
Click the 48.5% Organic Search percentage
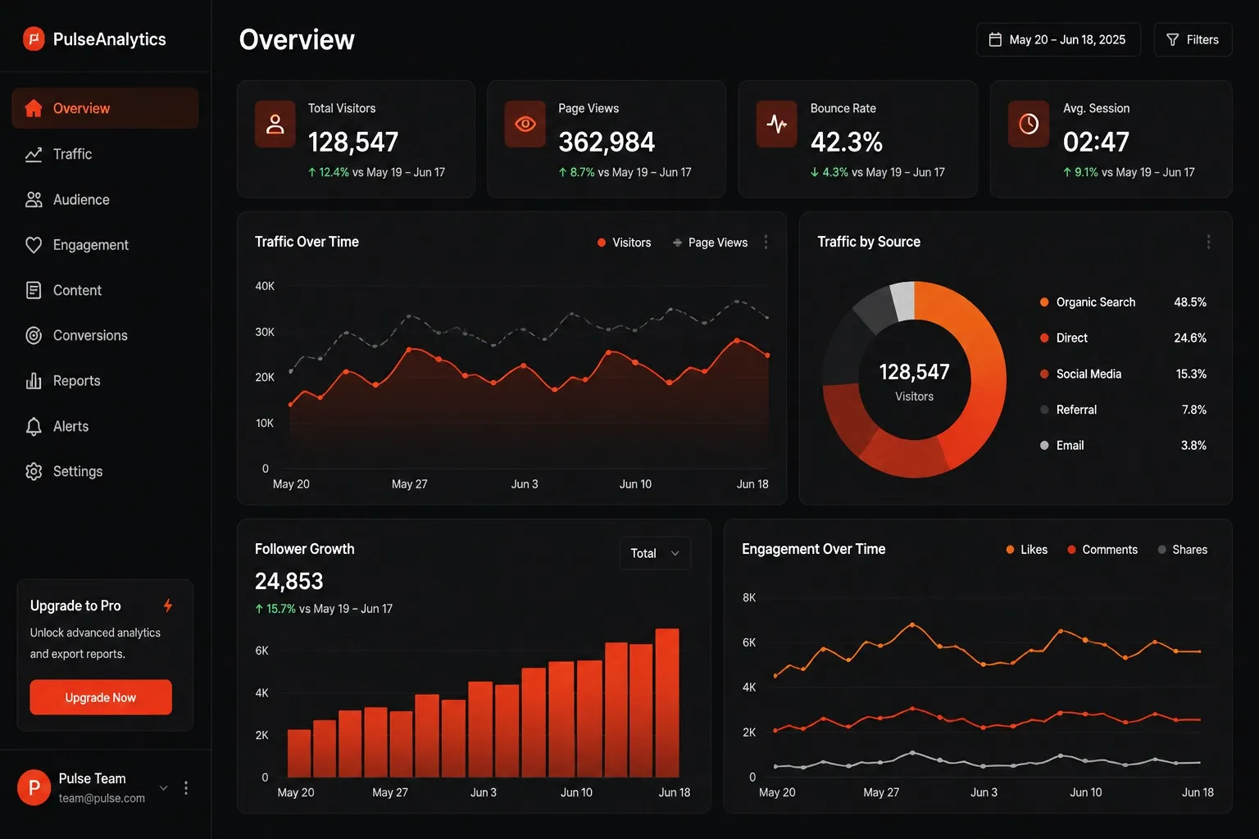point(1190,302)
